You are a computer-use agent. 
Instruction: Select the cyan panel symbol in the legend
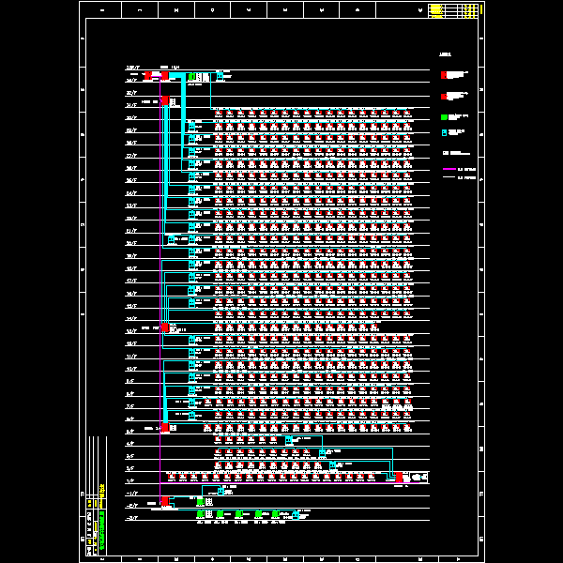click(x=444, y=133)
